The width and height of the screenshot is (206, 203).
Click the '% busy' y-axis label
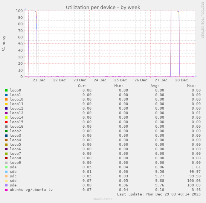tap(4, 43)
